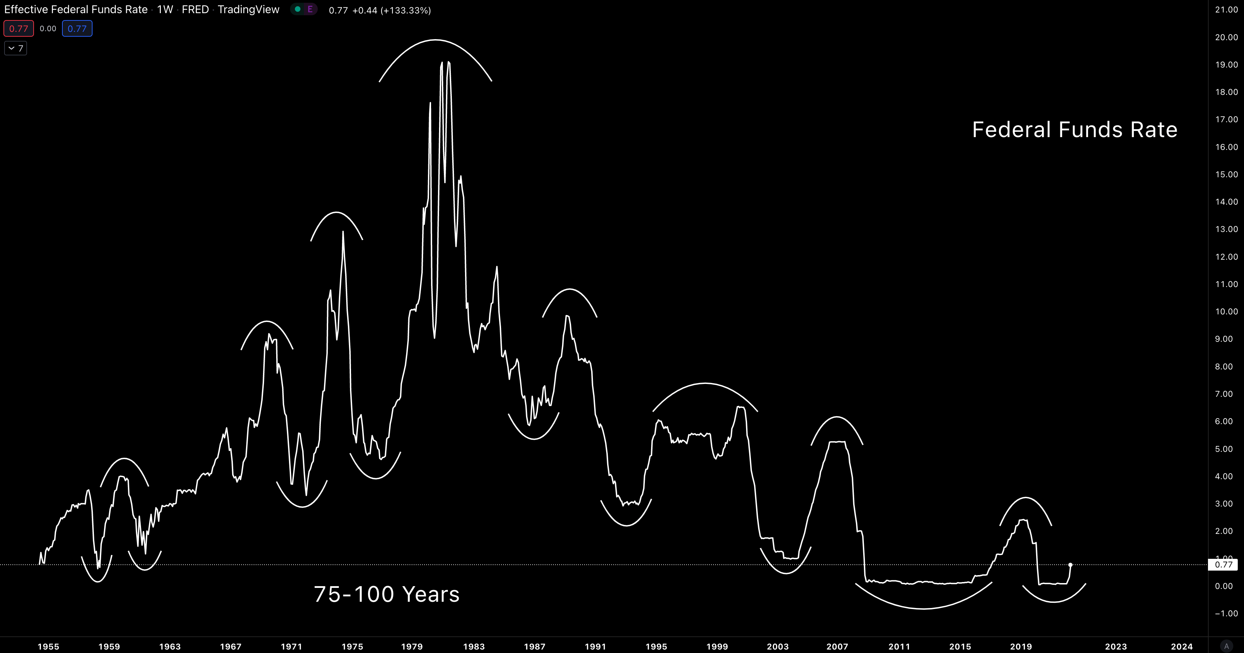Click the green market status dot
This screenshot has width=1244, height=653.
(x=297, y=9)
